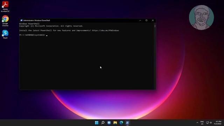Screen dimensions: 224x126
Task: Click the PowerShell vertical scrollbar thumb
Action: click(155, 26)
